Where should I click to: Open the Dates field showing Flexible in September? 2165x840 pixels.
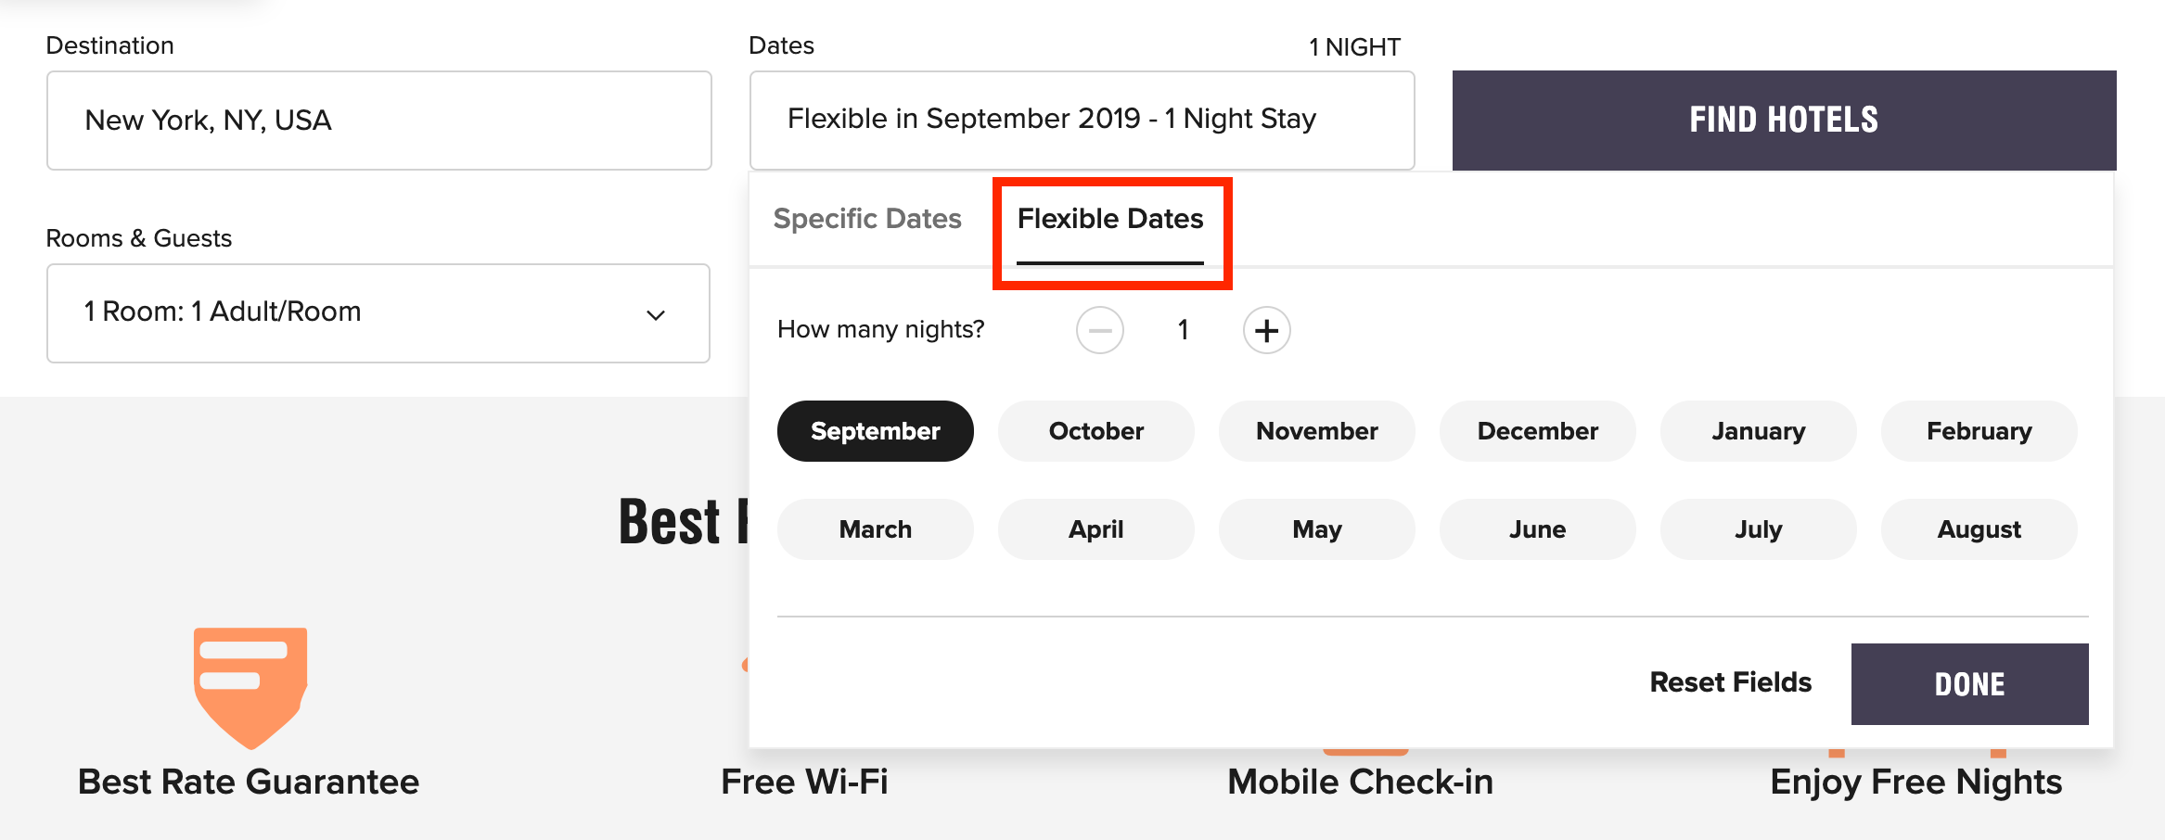click(1082, 121)
